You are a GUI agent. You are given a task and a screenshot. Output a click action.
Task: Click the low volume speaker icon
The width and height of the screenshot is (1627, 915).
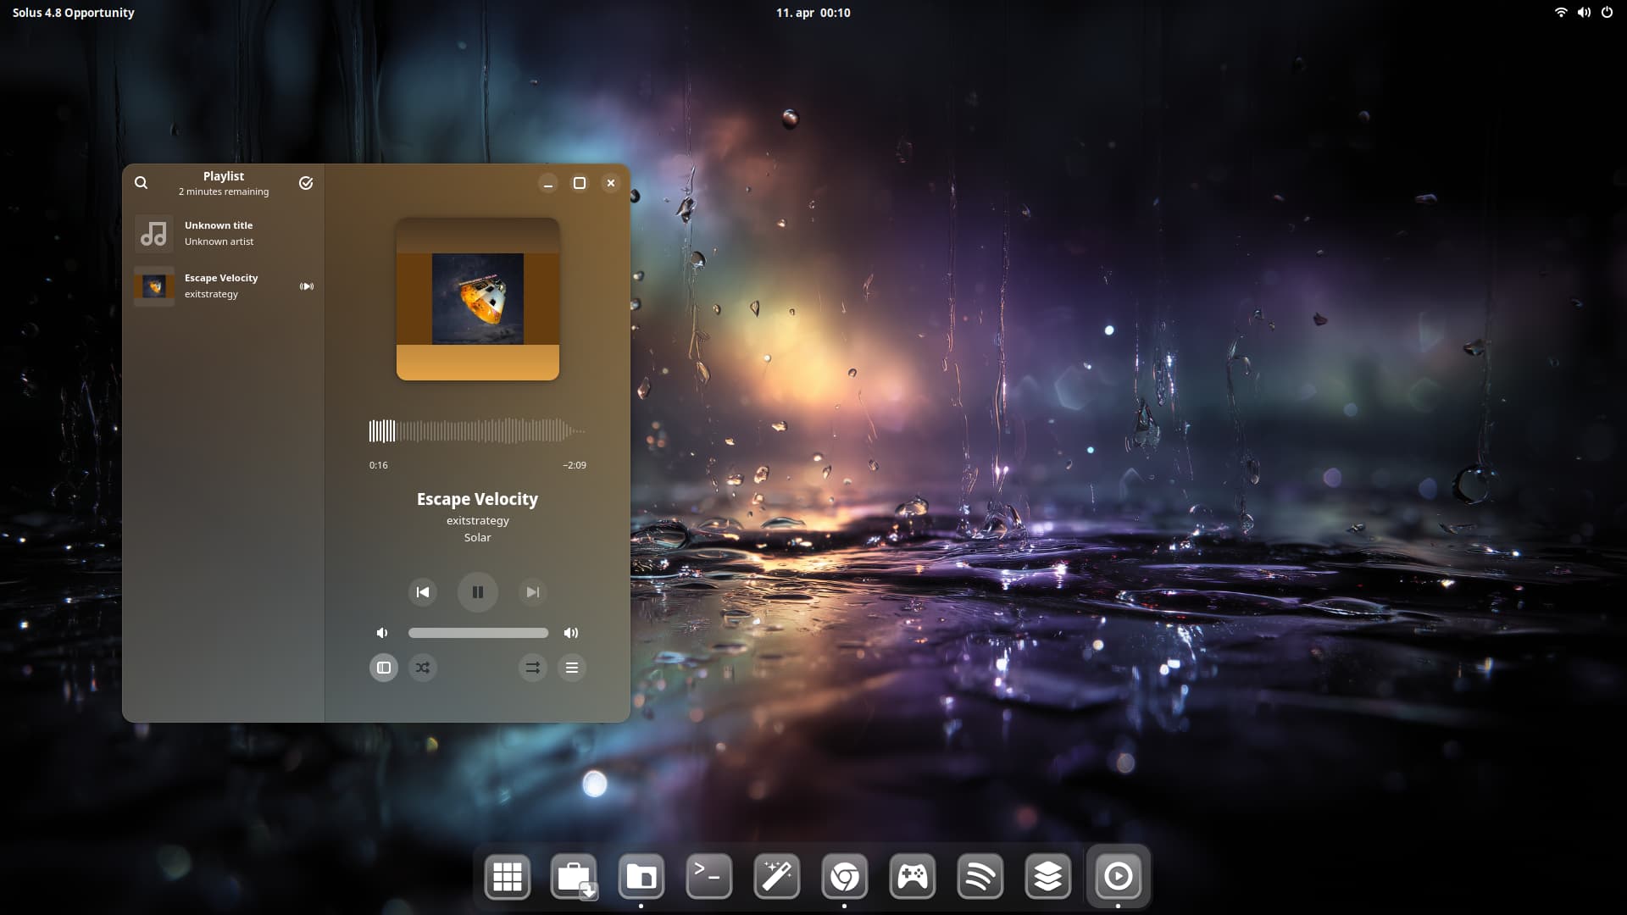[x=382, y=633]
